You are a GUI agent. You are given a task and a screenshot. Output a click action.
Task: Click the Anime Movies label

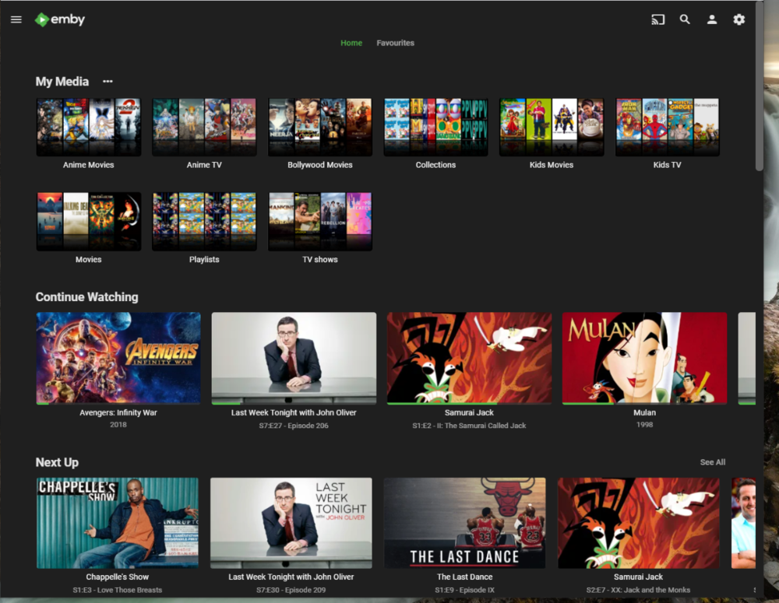coord(89,165)
